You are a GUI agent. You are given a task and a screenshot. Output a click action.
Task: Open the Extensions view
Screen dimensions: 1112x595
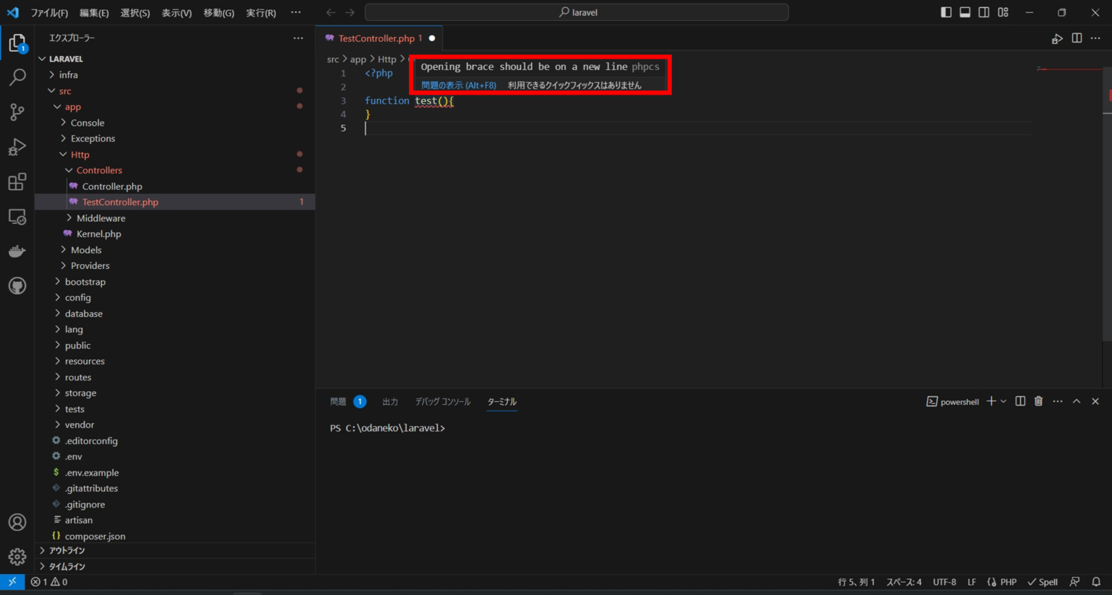(17, 181)
